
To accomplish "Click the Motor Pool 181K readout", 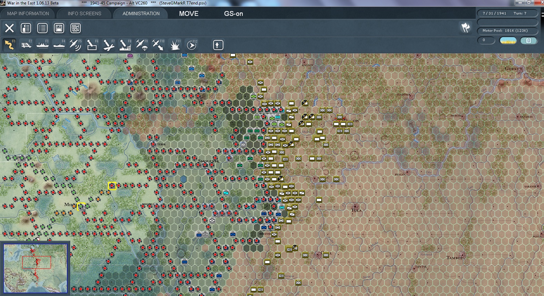I will [507, 31].
